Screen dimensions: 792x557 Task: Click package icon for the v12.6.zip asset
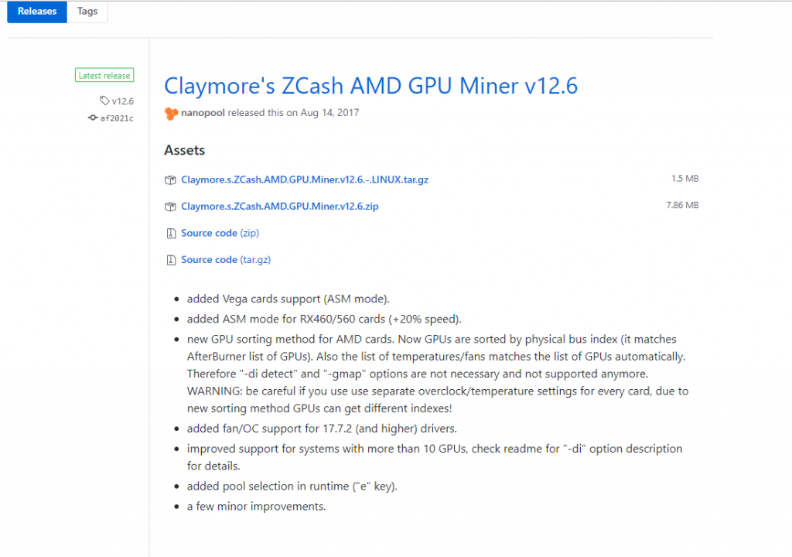[170, 207]
